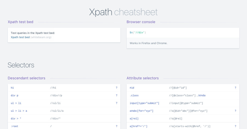
Task: Click the help question mark for h1 row
Action: [116, 88]
